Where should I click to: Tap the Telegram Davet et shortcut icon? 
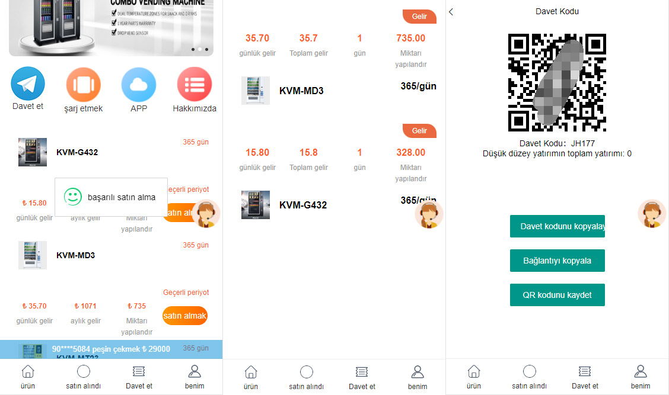[28, 84]
